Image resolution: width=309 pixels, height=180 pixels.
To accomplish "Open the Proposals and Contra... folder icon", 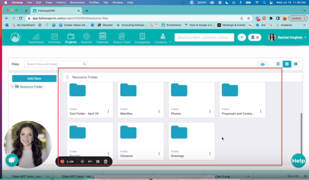I will point(230,90).
